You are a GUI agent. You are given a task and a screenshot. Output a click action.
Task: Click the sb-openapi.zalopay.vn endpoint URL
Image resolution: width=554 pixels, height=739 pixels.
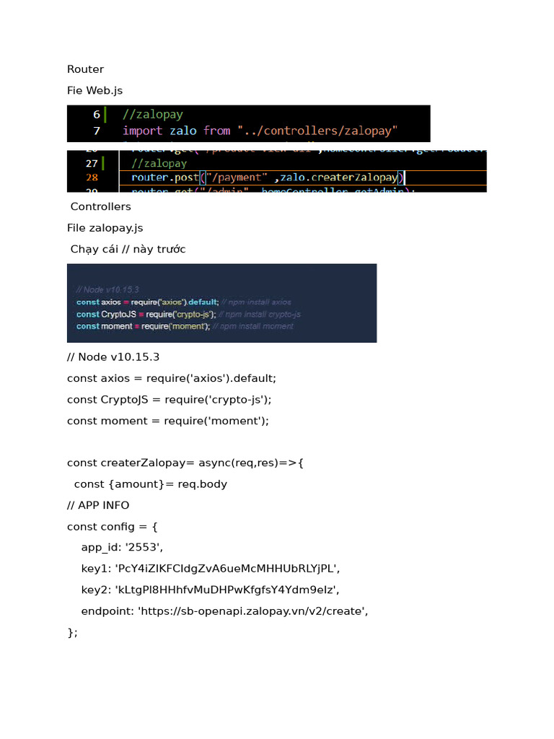point(252,611)
